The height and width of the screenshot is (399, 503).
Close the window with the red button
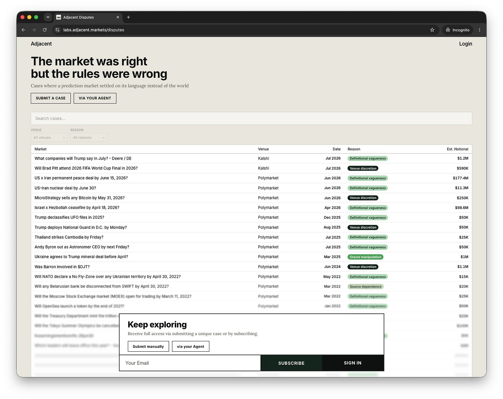pos(22,17)
